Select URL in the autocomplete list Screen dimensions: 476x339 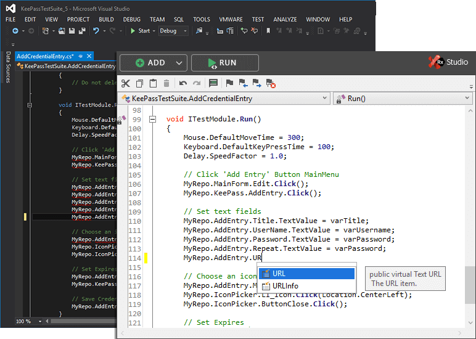[306, 274]
